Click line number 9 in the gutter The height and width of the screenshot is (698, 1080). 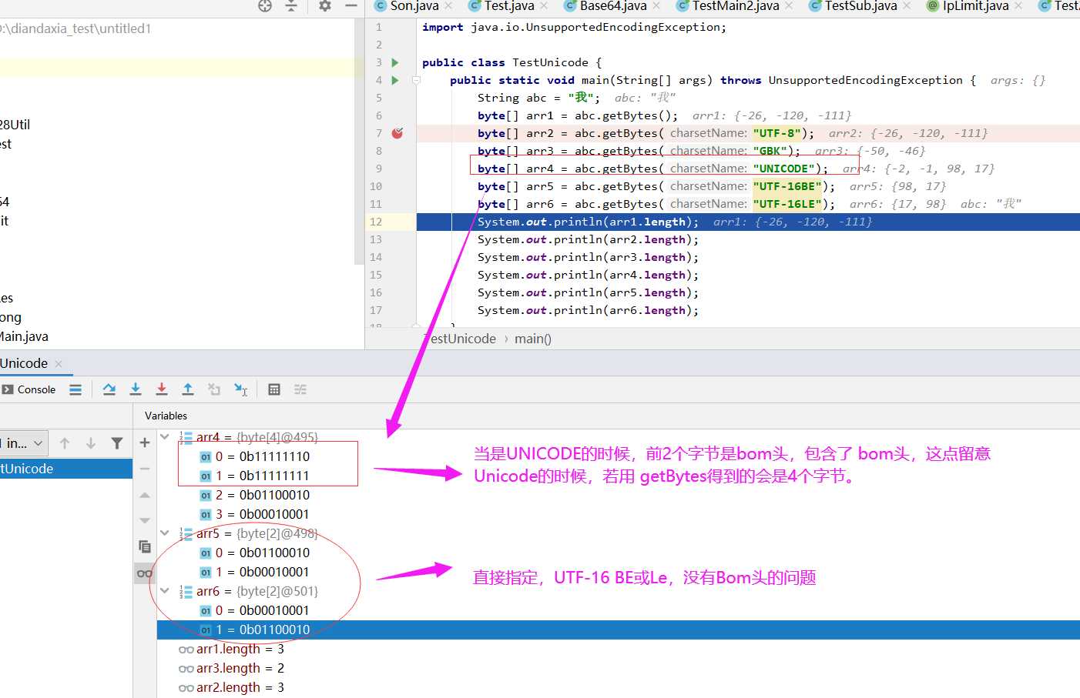[378, 169]
